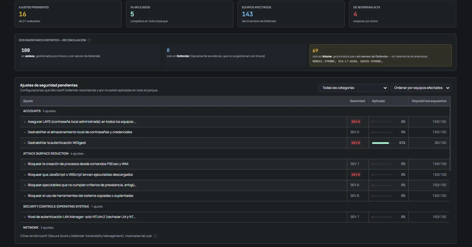The image size is (472, 247).
Task: Click Bloquear el uso de herramientas del sistema text
Action: 80,196
